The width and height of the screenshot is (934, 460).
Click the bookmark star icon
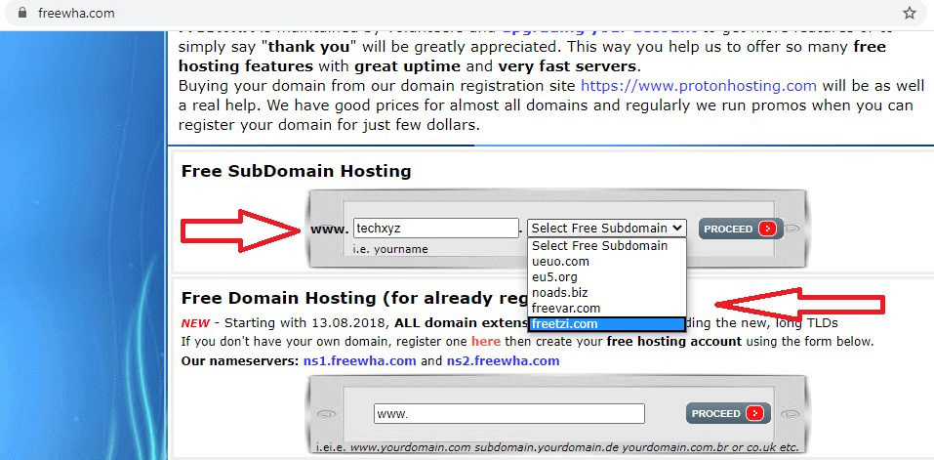pos(909,13)
